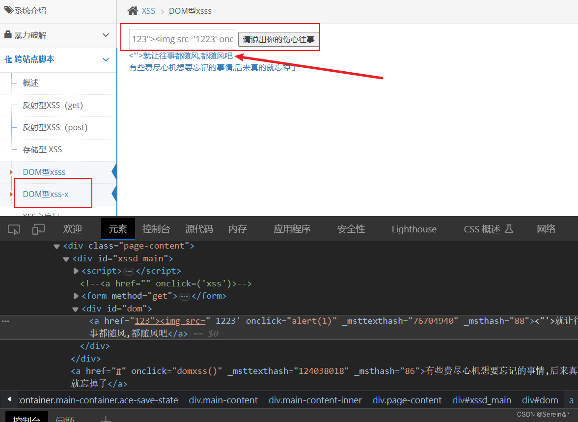The height and width of the screenshot is (422, 578).
Task: Select the a href="#" onclick="domxss()" line
Action: [324, 377]
